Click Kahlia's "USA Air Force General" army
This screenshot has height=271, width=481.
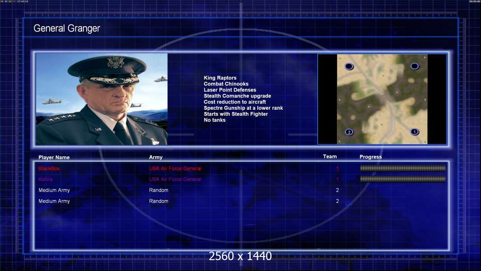click(175, 179)
